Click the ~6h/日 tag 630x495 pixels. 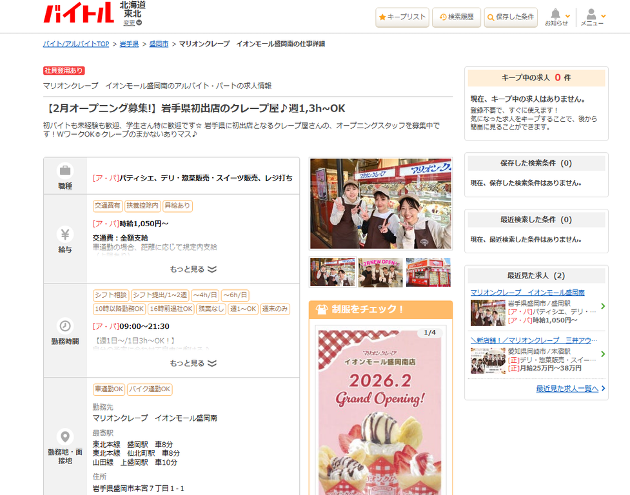pyautogui.click(x=235, y=295)
